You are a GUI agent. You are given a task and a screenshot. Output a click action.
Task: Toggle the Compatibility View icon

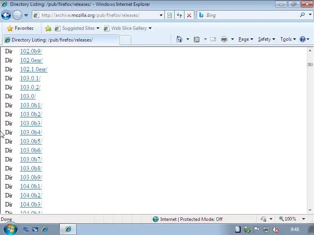pos(170,15)
